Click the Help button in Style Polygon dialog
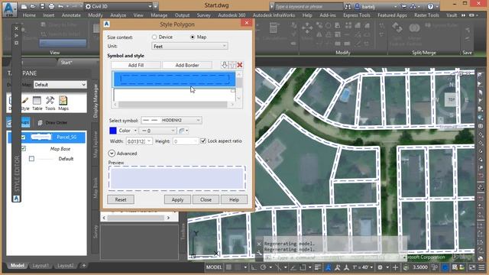The height and width of the screenshot is (275, 489). 235,199
